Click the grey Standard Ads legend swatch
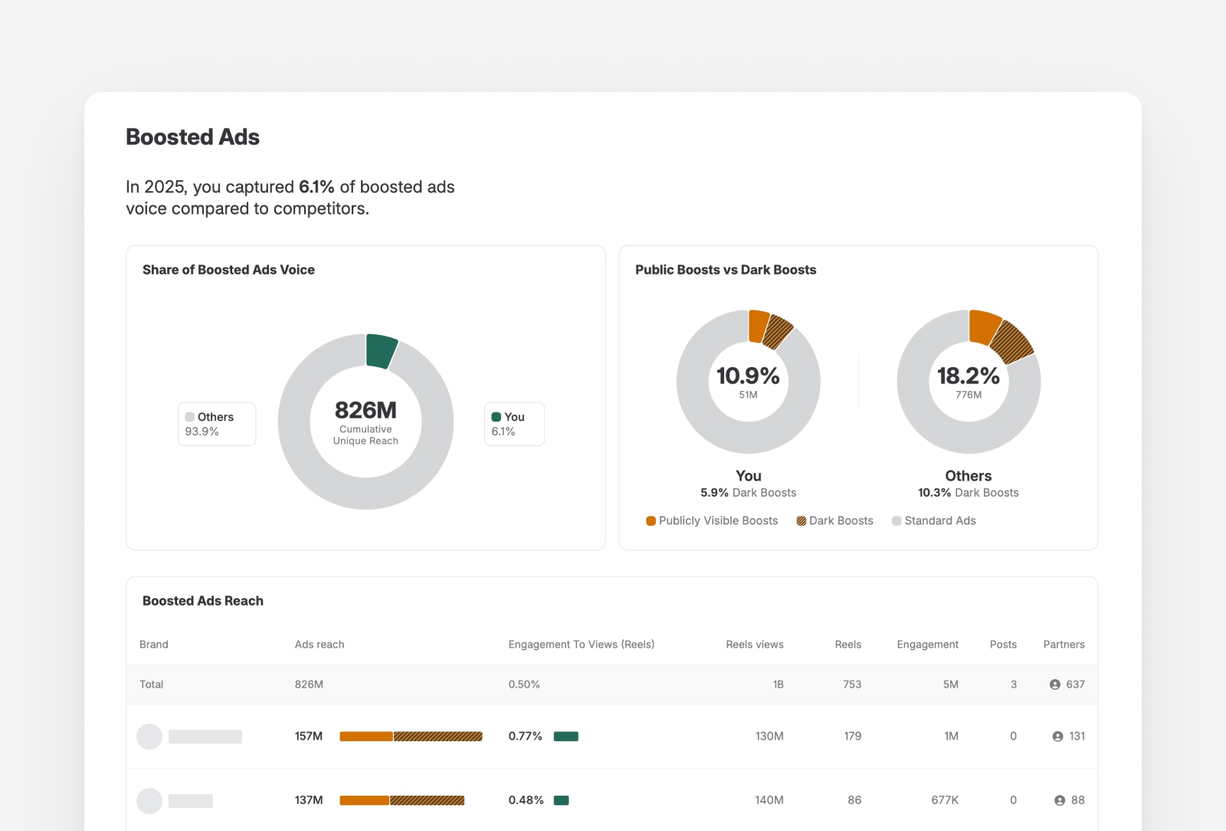This screenshot has width=1226, height=831. 897,521
